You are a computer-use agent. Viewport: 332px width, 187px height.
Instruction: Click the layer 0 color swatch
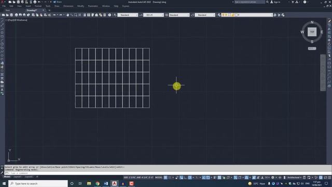(x=236, y=15)
